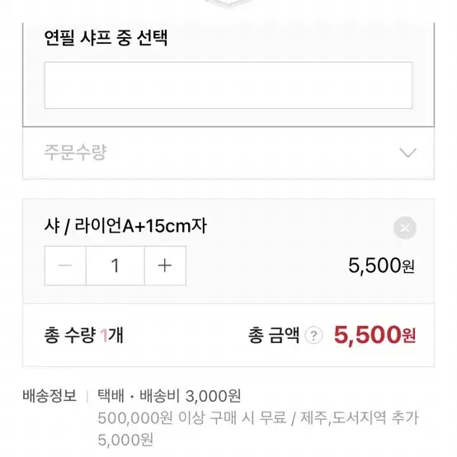Tap the gray 5,000원 surcharge amount
The width and height of the screenshot is (457, 457).
[x=125, y=440]
